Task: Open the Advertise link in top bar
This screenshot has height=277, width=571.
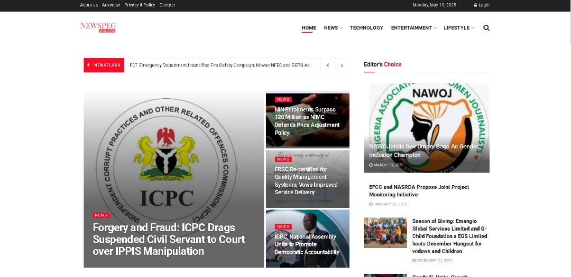Action: (111, 5)
